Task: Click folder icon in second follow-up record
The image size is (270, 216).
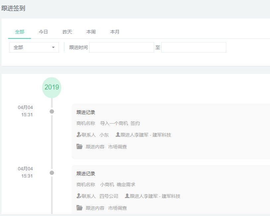Action: [80, 208]
